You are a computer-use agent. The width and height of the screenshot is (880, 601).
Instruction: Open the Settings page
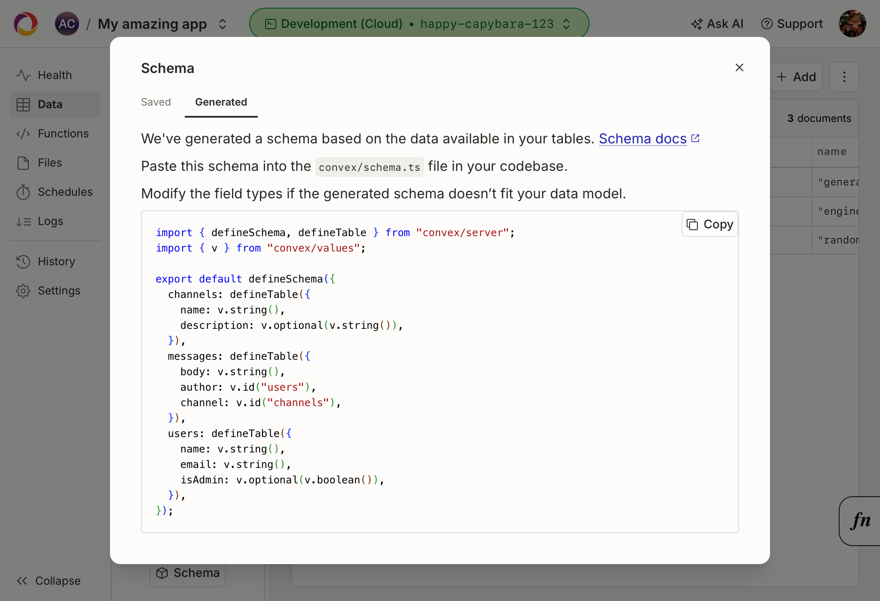tap(55, 291)
